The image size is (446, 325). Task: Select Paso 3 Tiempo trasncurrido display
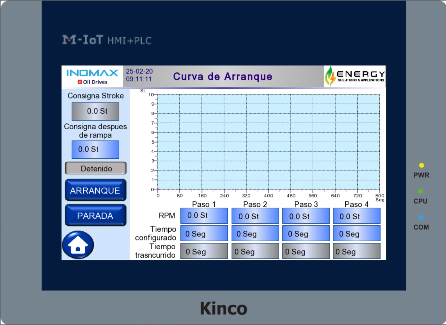pos(306,251)
